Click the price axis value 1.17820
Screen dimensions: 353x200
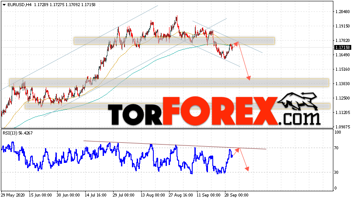click(x=343, y=41)
